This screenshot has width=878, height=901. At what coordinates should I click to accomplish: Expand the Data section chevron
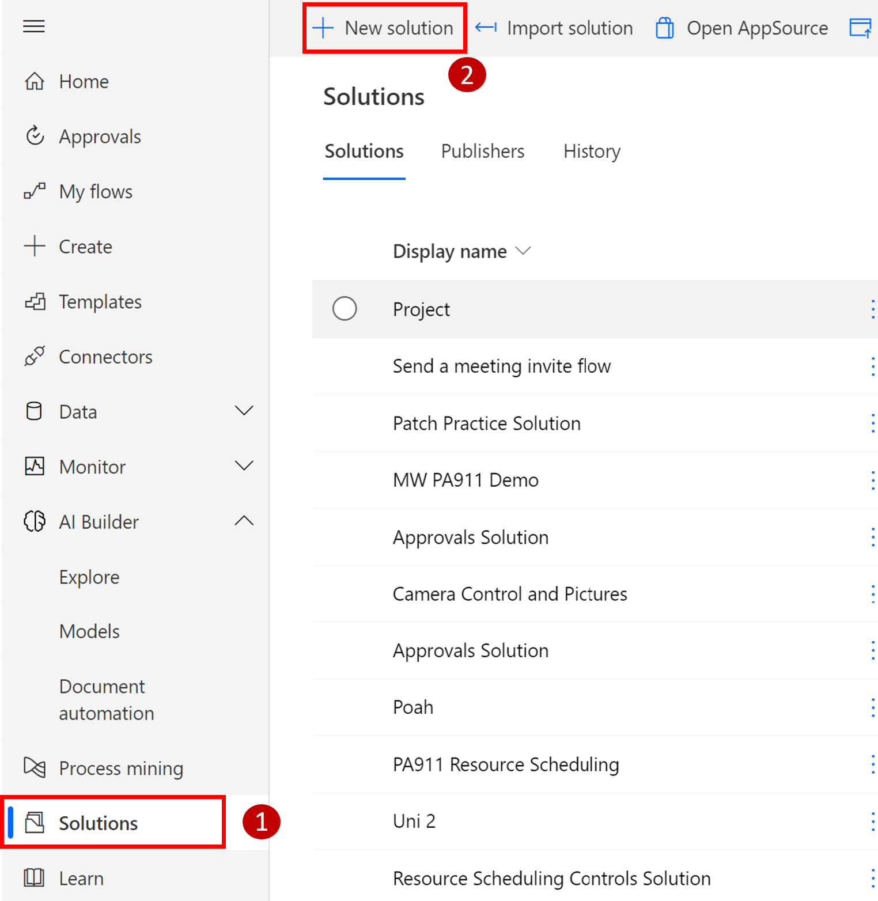244,410
